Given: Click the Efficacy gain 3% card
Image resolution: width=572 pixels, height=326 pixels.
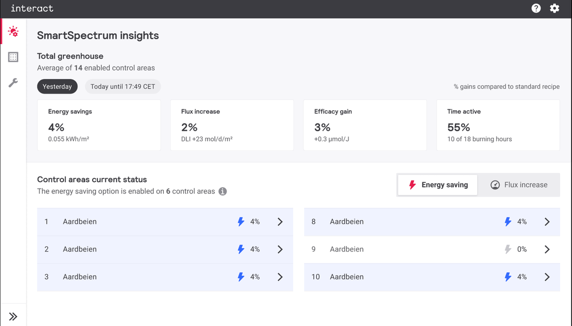Looking at the screenshot, I should pos(365,125).
